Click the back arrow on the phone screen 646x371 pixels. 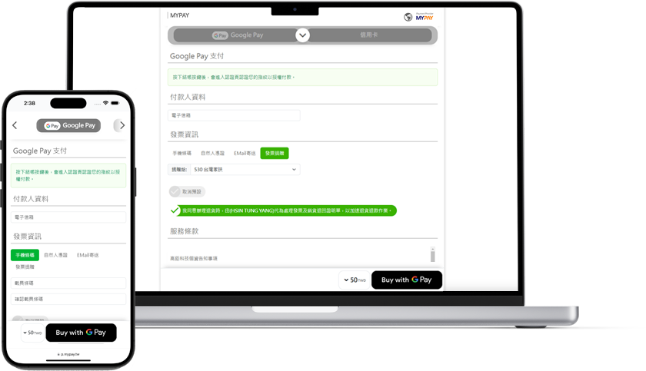pyautogui.click(x=15, y=125)
